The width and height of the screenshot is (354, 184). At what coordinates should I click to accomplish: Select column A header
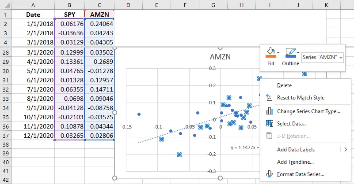pos(33,4)
